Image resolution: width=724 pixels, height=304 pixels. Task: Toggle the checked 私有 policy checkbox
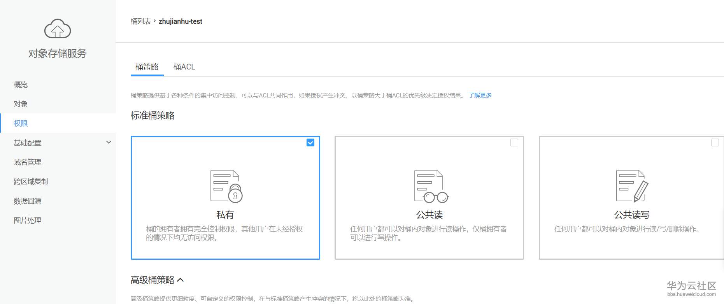310,142
